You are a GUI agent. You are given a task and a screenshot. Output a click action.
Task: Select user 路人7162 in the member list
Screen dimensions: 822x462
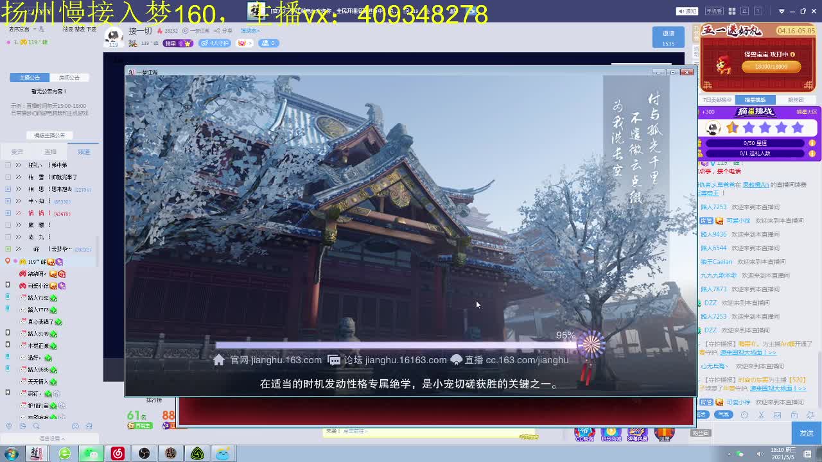[x=39, y=298]
